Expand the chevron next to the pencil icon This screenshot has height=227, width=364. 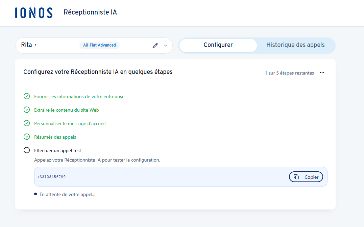pos(166,46)
